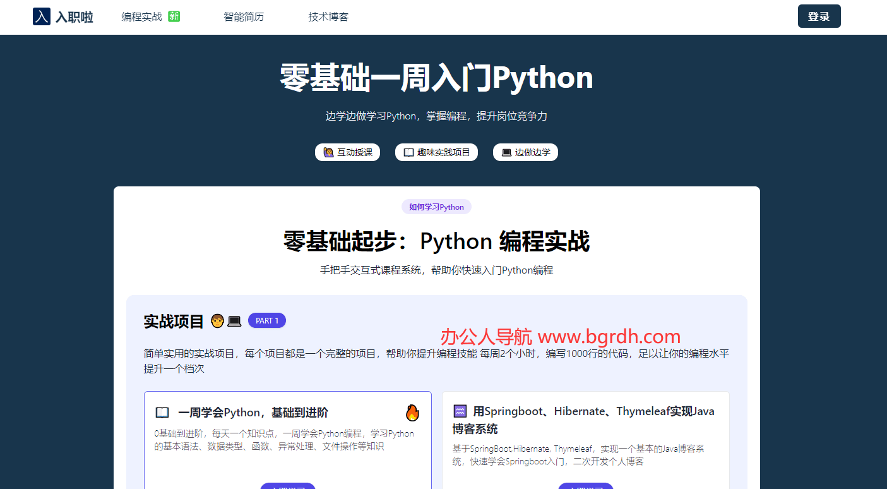887x489 pixels.
Task: Go to the 智能简历 navigation item
Action: point(244,17)
